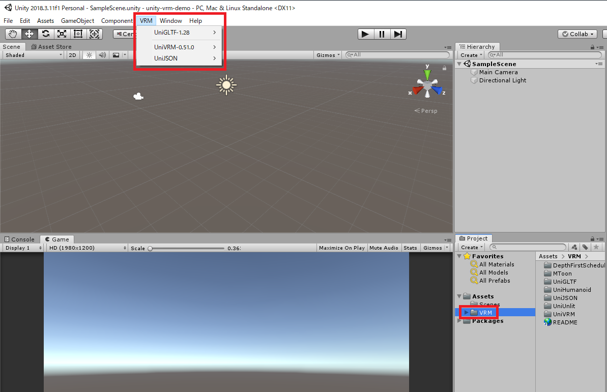Switch to the Asset Store tab
This screenshot has width=607, height=392.
coord(51,47)
